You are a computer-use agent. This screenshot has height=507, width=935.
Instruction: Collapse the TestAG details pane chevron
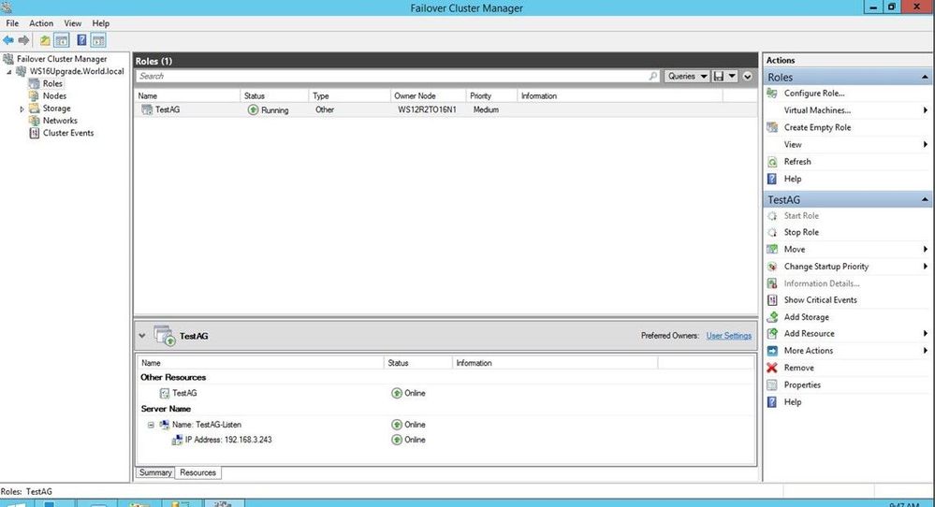(142, 336)
